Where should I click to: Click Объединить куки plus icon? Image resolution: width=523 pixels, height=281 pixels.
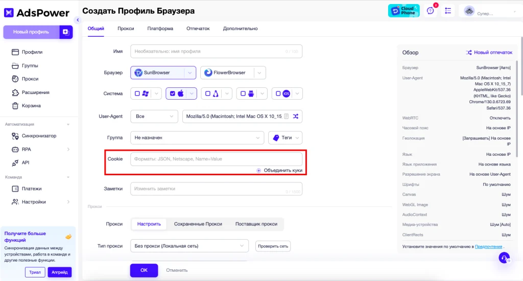coord(258,171)
